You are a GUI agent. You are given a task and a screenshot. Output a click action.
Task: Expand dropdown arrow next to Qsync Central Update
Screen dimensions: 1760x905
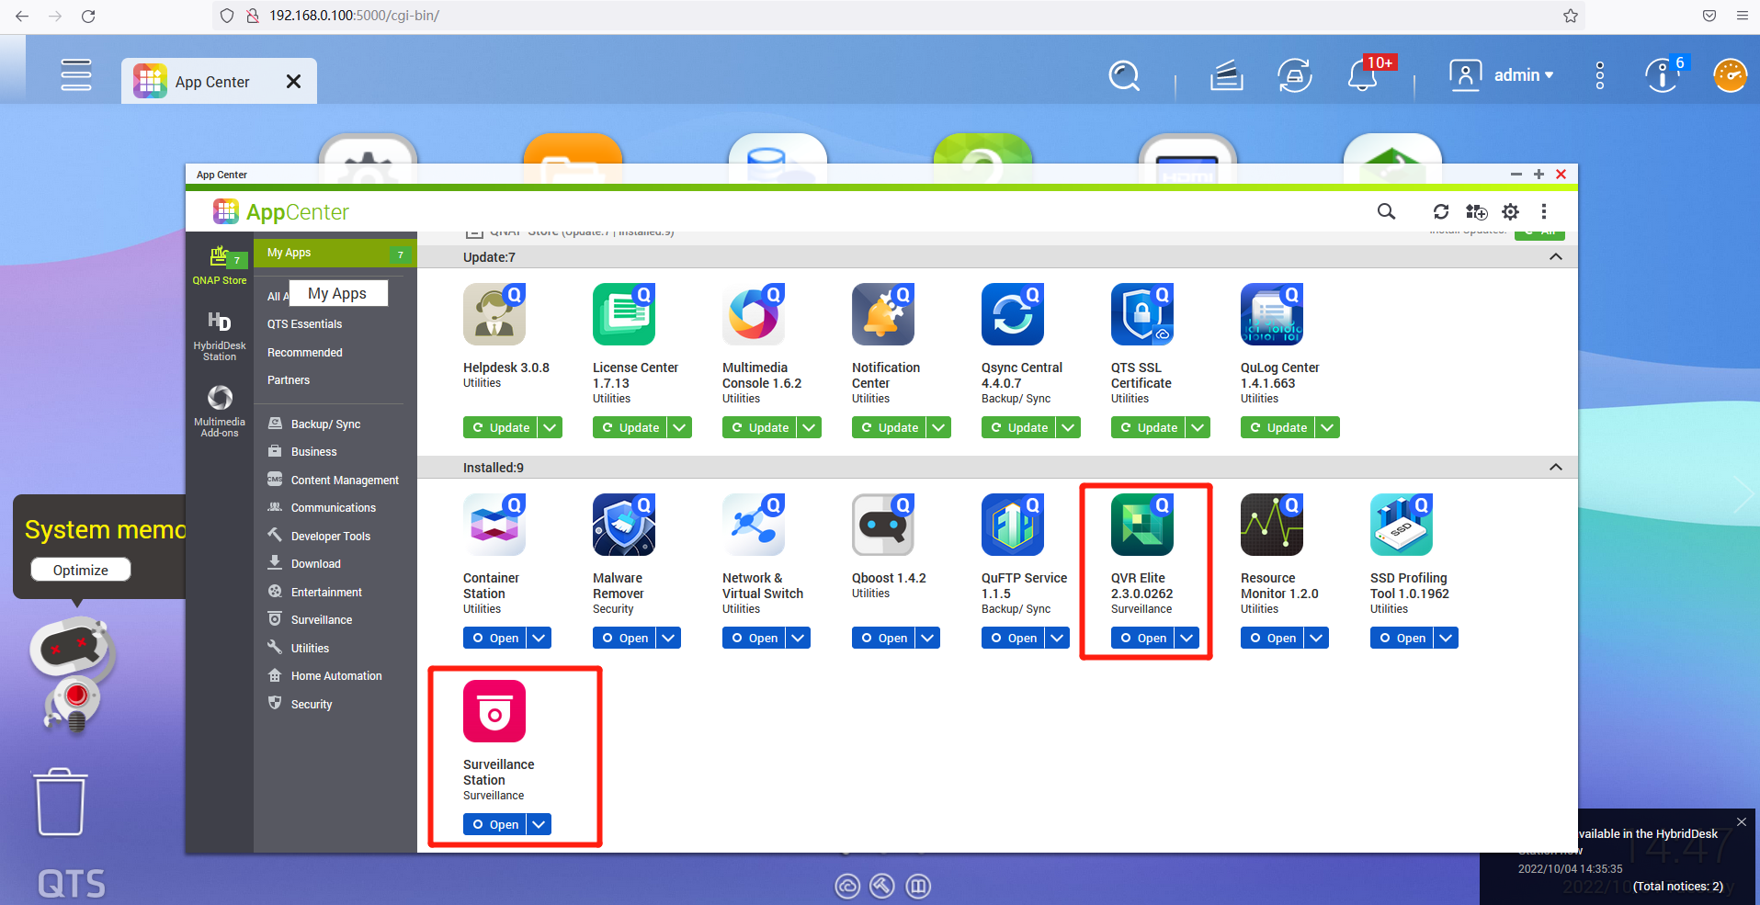tap(1068, 427)
